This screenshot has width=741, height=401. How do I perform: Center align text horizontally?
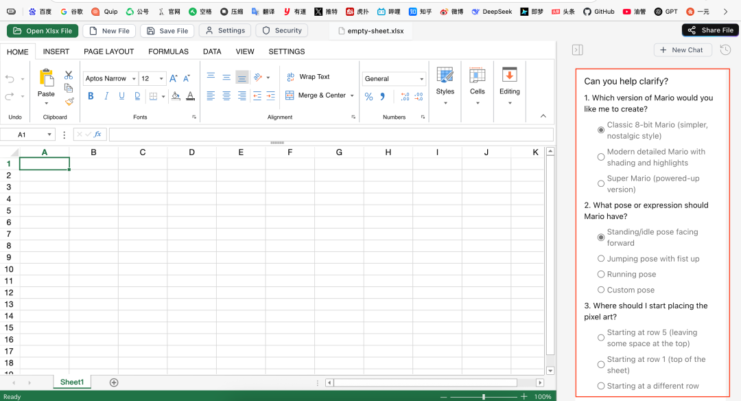[x=226, y=96]
